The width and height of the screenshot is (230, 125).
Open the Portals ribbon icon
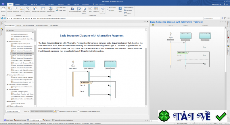click(x=3, y=10)
